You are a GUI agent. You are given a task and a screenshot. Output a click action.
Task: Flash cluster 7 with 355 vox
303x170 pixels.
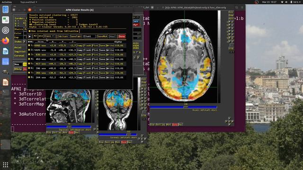click(x=87, y=73)
